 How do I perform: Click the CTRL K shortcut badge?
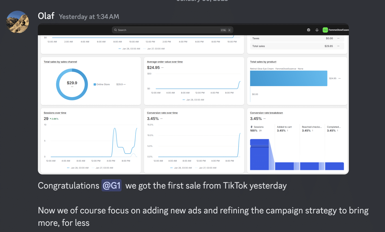[x=226, y=30]
